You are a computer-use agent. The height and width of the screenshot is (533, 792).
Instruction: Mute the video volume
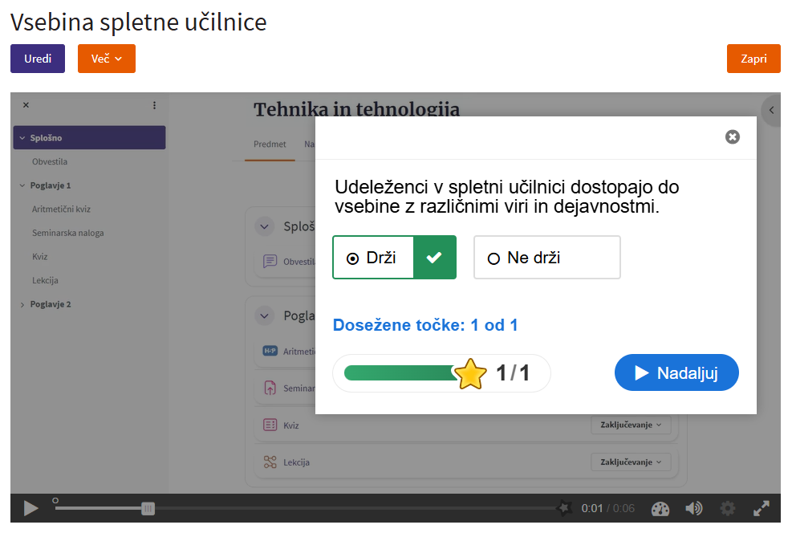pos(694,508)
